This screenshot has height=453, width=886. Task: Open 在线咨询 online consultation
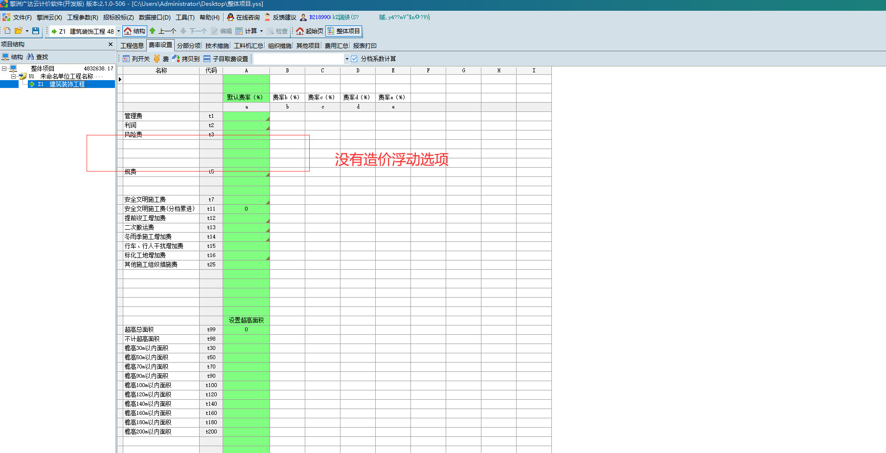[x=243, y=18]
